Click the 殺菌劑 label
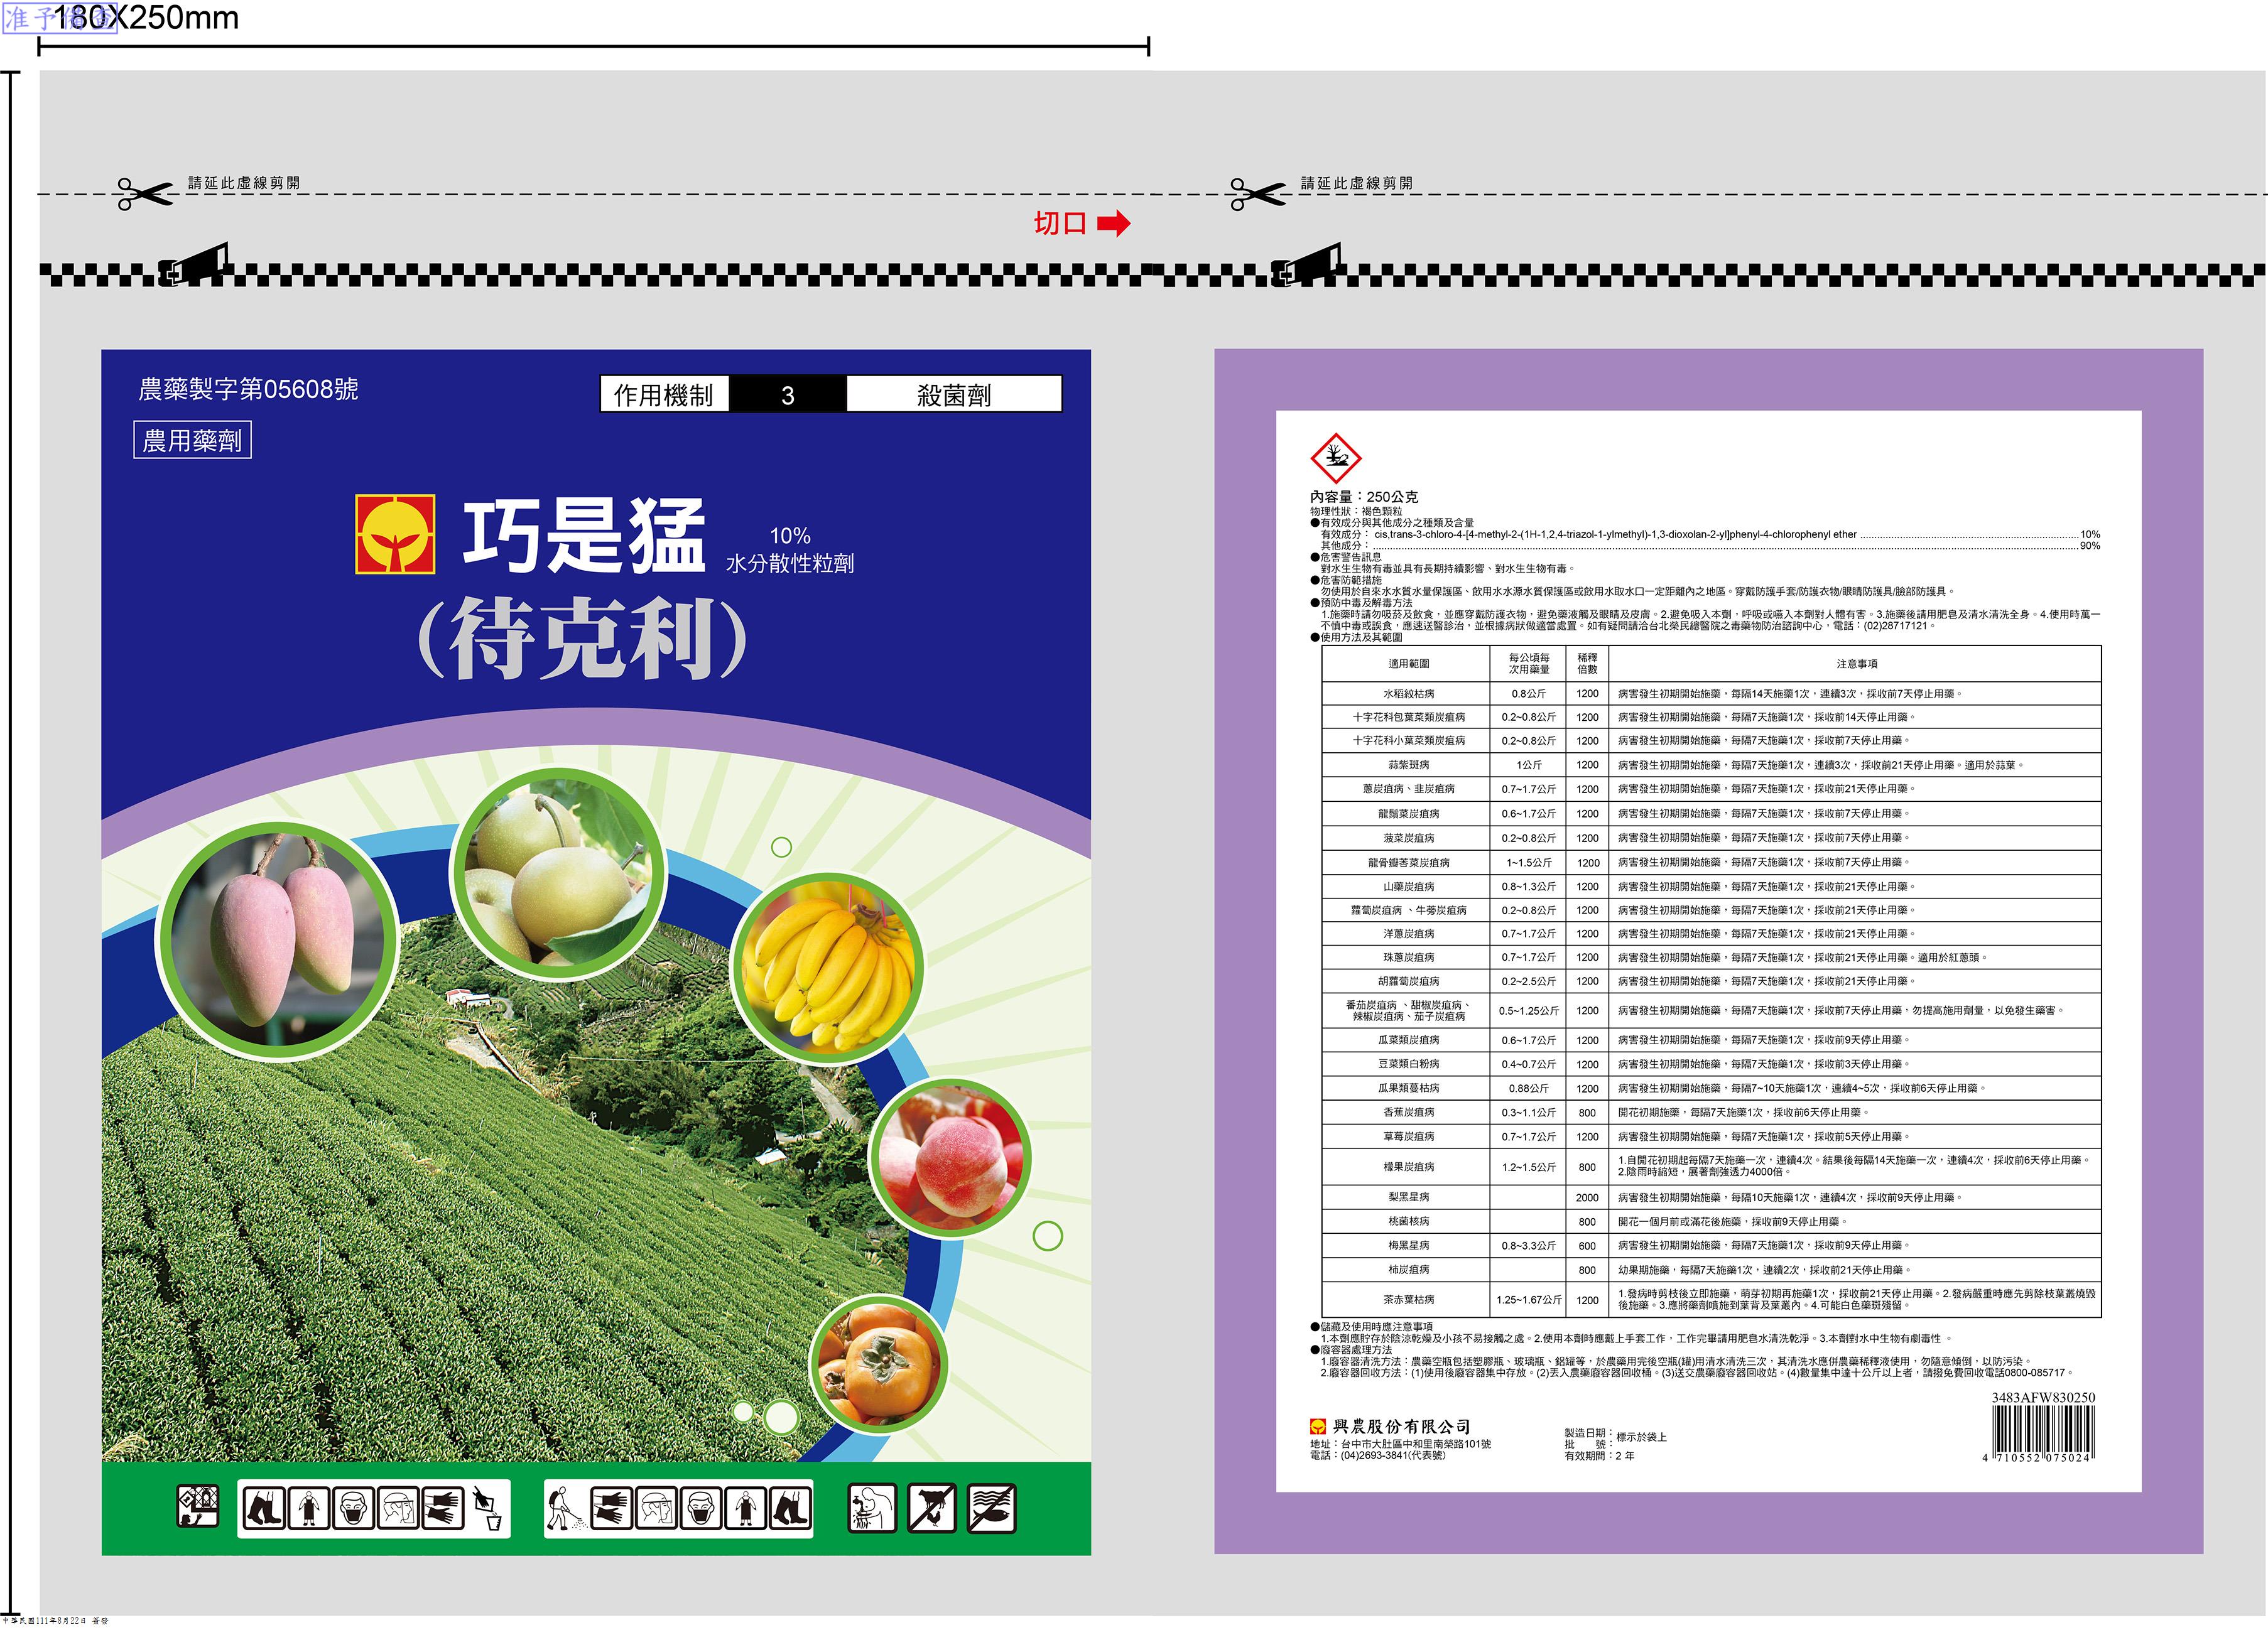This screenshot has width=2268, height=1630. [954, 395]
